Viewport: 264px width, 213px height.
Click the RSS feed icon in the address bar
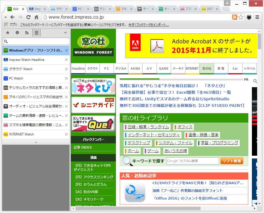tap(235, 17)
